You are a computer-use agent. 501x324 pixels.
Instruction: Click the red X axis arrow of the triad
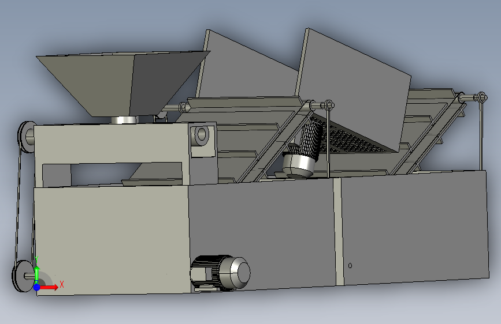(x=49, y=287)
